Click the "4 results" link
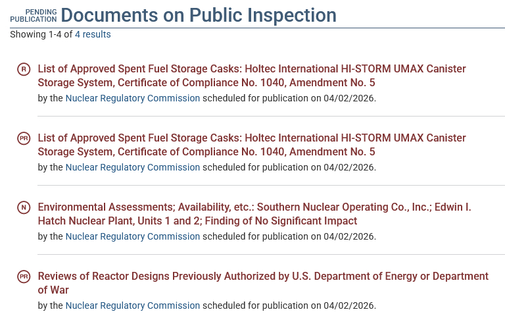The height and width of the screenshot is (316, 505). click(x=93, y=34)
